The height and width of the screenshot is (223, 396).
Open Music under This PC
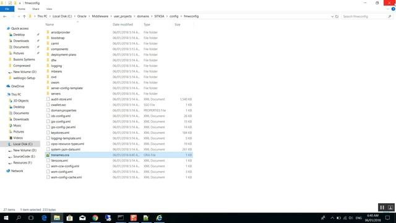click(x=17, y=125)
